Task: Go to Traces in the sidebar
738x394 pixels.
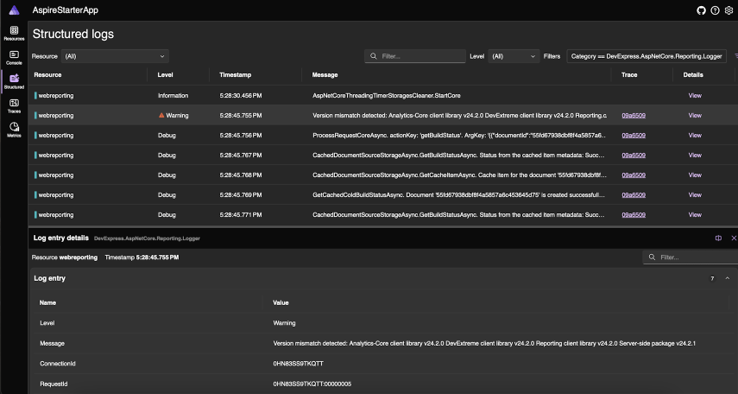Action: point(14,105)
